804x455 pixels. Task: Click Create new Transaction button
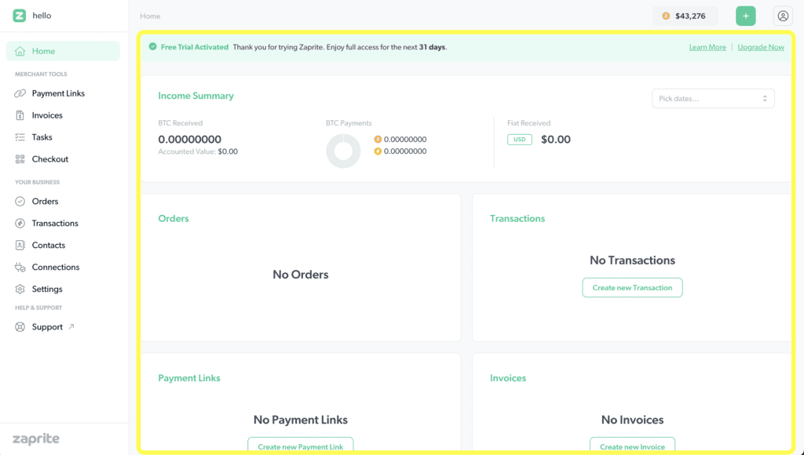click(x=632, y=288)
